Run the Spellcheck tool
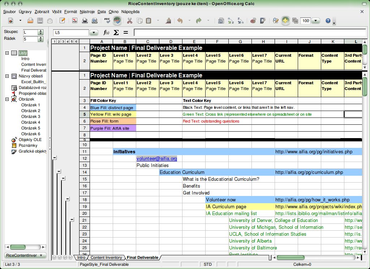 [107, 21]
